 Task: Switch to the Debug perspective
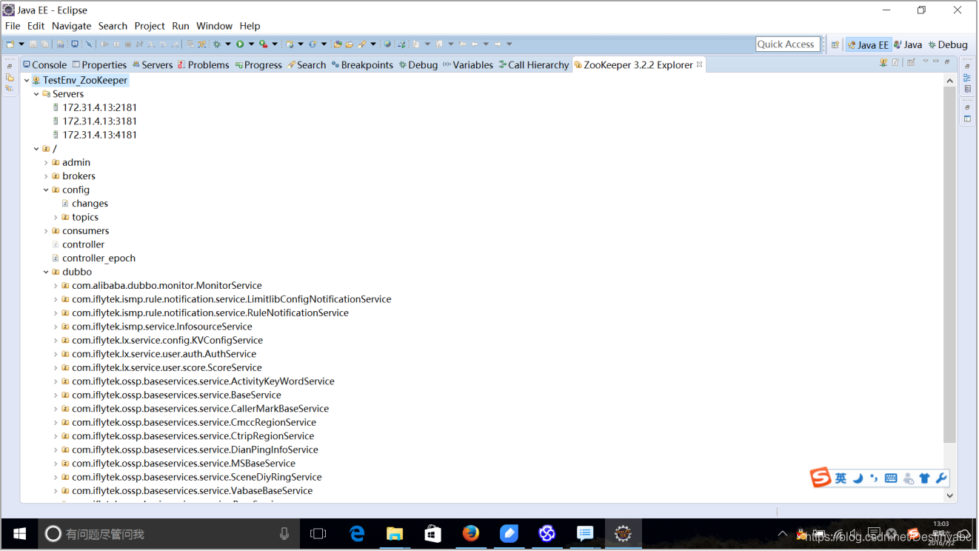pyautogui.click(x=948, y=44)
